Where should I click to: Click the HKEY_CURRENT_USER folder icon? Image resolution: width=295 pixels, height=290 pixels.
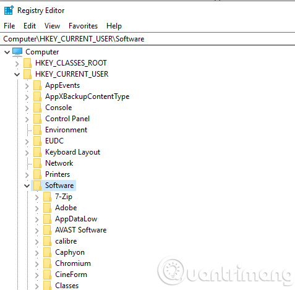click(x=27, y=74)
